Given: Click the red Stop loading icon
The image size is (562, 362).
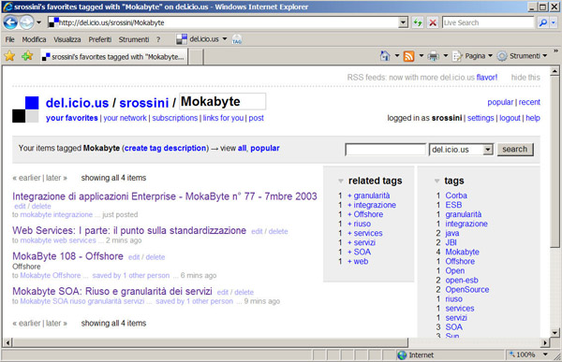Looking at the screenshot, I should 433,22.
